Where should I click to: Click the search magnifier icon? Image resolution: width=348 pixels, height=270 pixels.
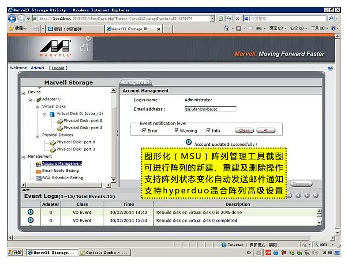331,18
